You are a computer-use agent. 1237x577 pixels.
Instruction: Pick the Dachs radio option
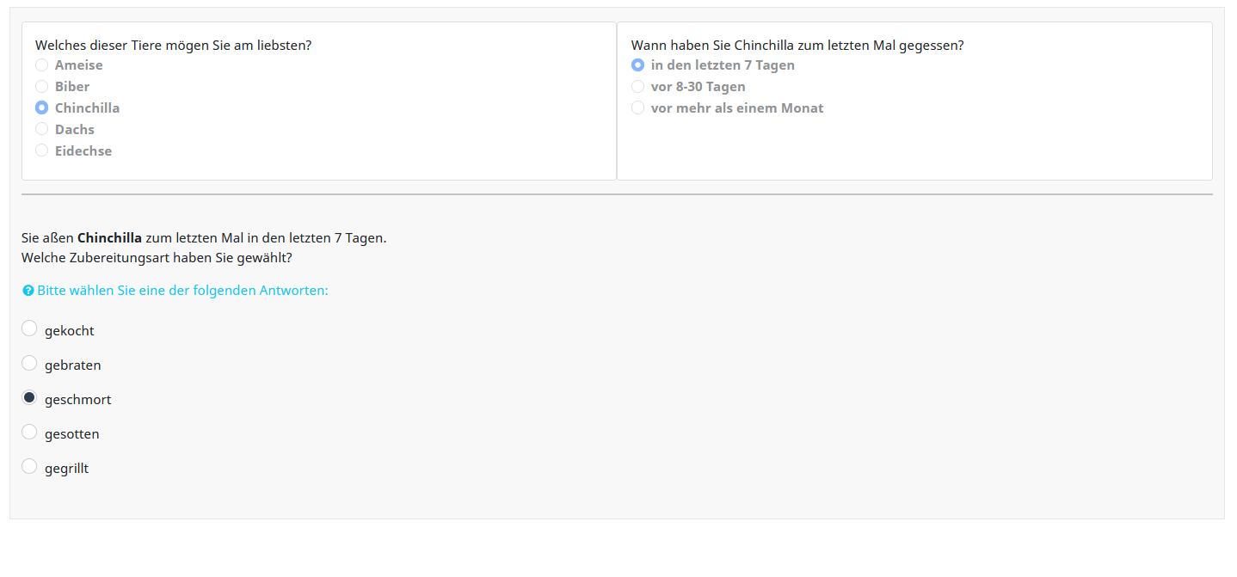coord(41,130)
